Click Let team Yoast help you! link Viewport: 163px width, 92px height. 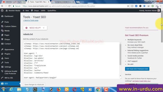click(x=141, y=81)
